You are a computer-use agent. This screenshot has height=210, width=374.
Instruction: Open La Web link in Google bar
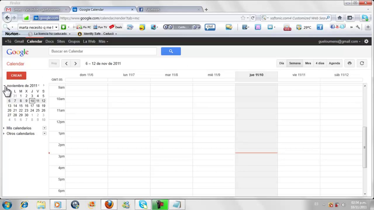(89, 41)
